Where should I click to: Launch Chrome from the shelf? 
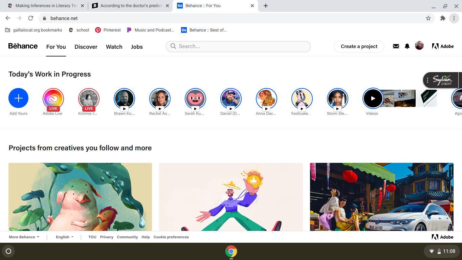pyautogui.click(x=231, y=252)
